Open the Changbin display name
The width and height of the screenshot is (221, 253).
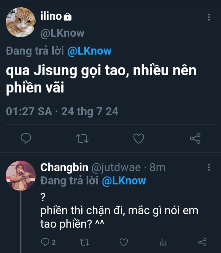(x=64, y=167)
